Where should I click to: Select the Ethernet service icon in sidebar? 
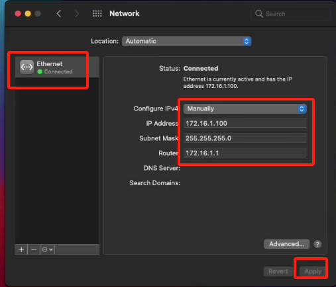[27, 67]
